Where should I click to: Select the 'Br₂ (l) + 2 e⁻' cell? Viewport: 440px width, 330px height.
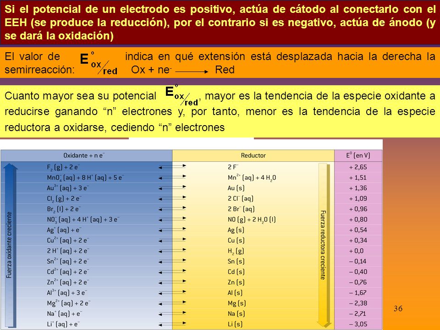click(x=64, y=209)
